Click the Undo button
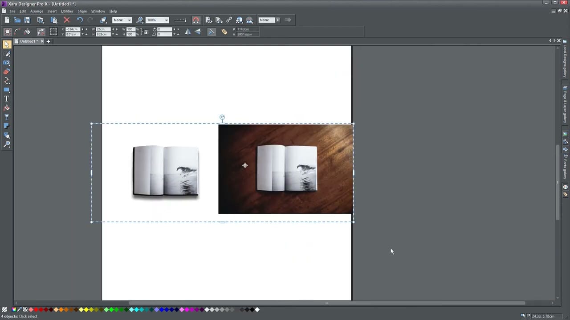Screen dimensions: 570x320 click(80, 20)
